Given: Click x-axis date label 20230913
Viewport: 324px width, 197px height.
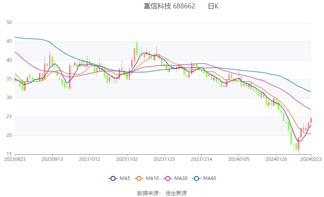Looking at the screenshot, I should [x=52, y=159].
